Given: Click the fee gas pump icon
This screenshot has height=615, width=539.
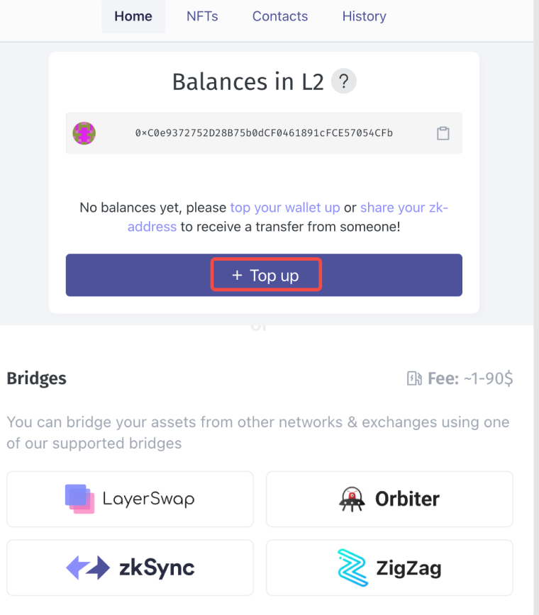Looking at the screenshot, I should (414, 379).
